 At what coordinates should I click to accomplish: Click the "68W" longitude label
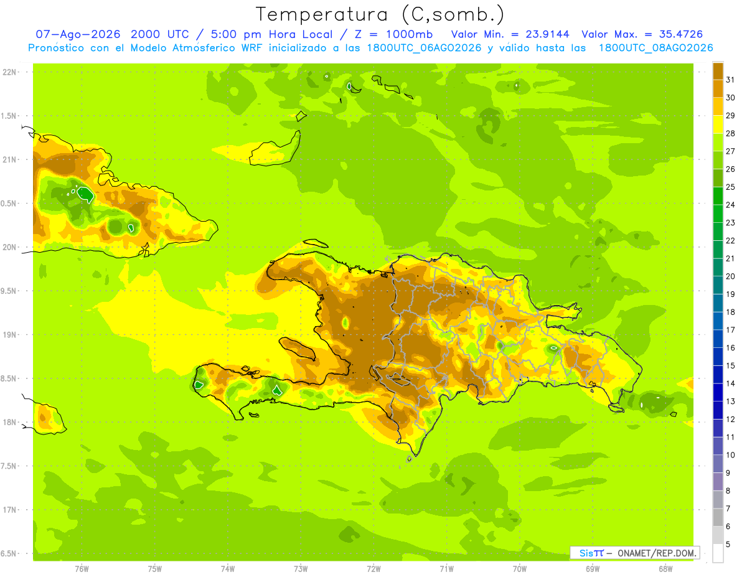pos(665,568)
